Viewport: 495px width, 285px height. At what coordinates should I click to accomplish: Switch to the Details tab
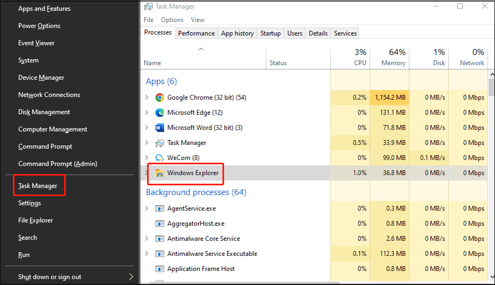[318, 33]
